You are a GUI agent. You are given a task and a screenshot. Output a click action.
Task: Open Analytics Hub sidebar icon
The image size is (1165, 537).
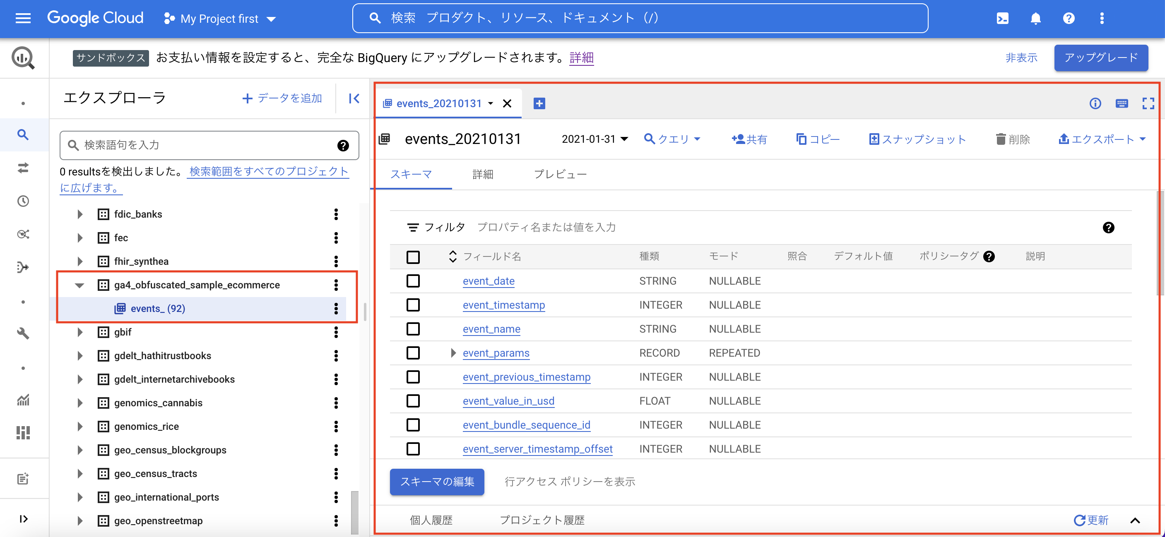(x=23, y=234)
